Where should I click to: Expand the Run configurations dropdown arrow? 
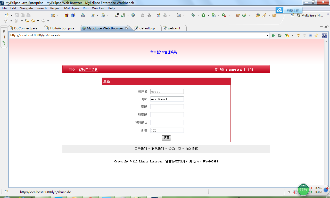(x=208, y=15)
